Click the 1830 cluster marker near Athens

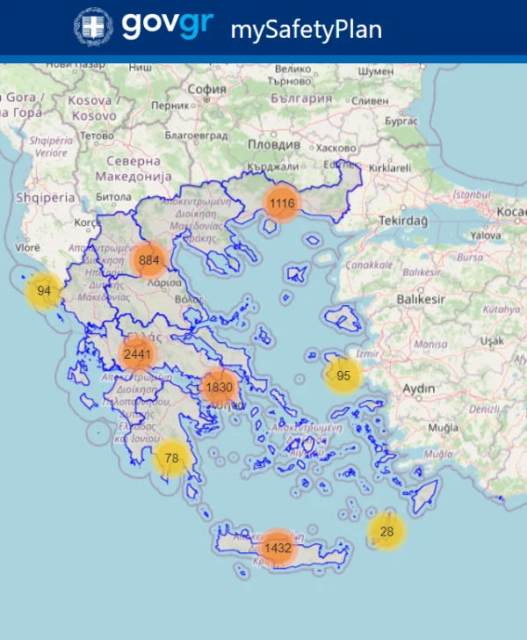click(219, 387)
